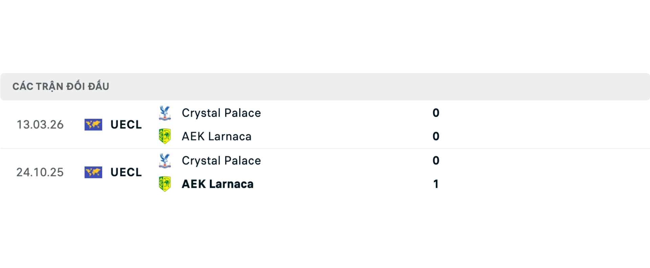Click AEK Larnaca's score in the 13.03.26 match
The height and width of the screenshot is (268, 650).
[436, 136]
